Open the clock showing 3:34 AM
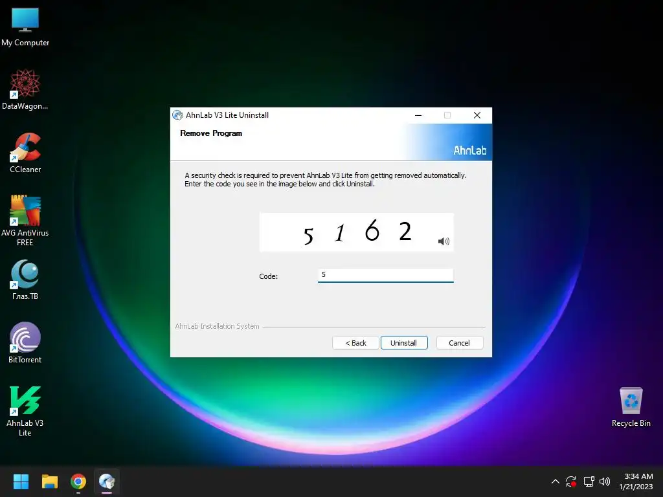The width and height of the screenshot is (663, 497). pyautogui.click(x=636, y=481)
